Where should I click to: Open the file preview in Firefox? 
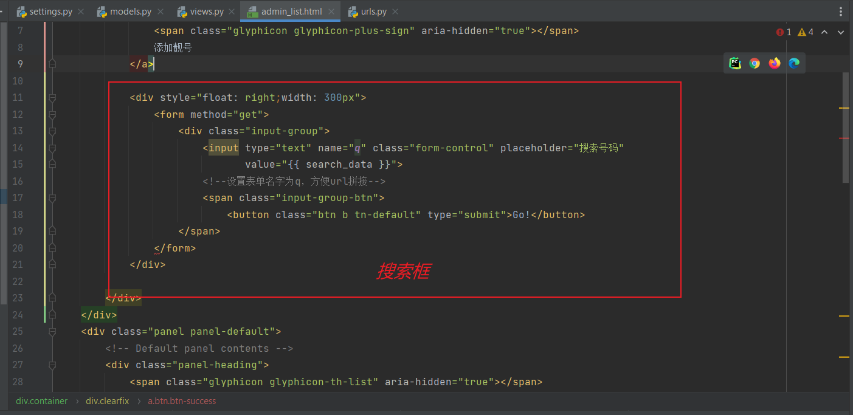(x=774, y=63)
